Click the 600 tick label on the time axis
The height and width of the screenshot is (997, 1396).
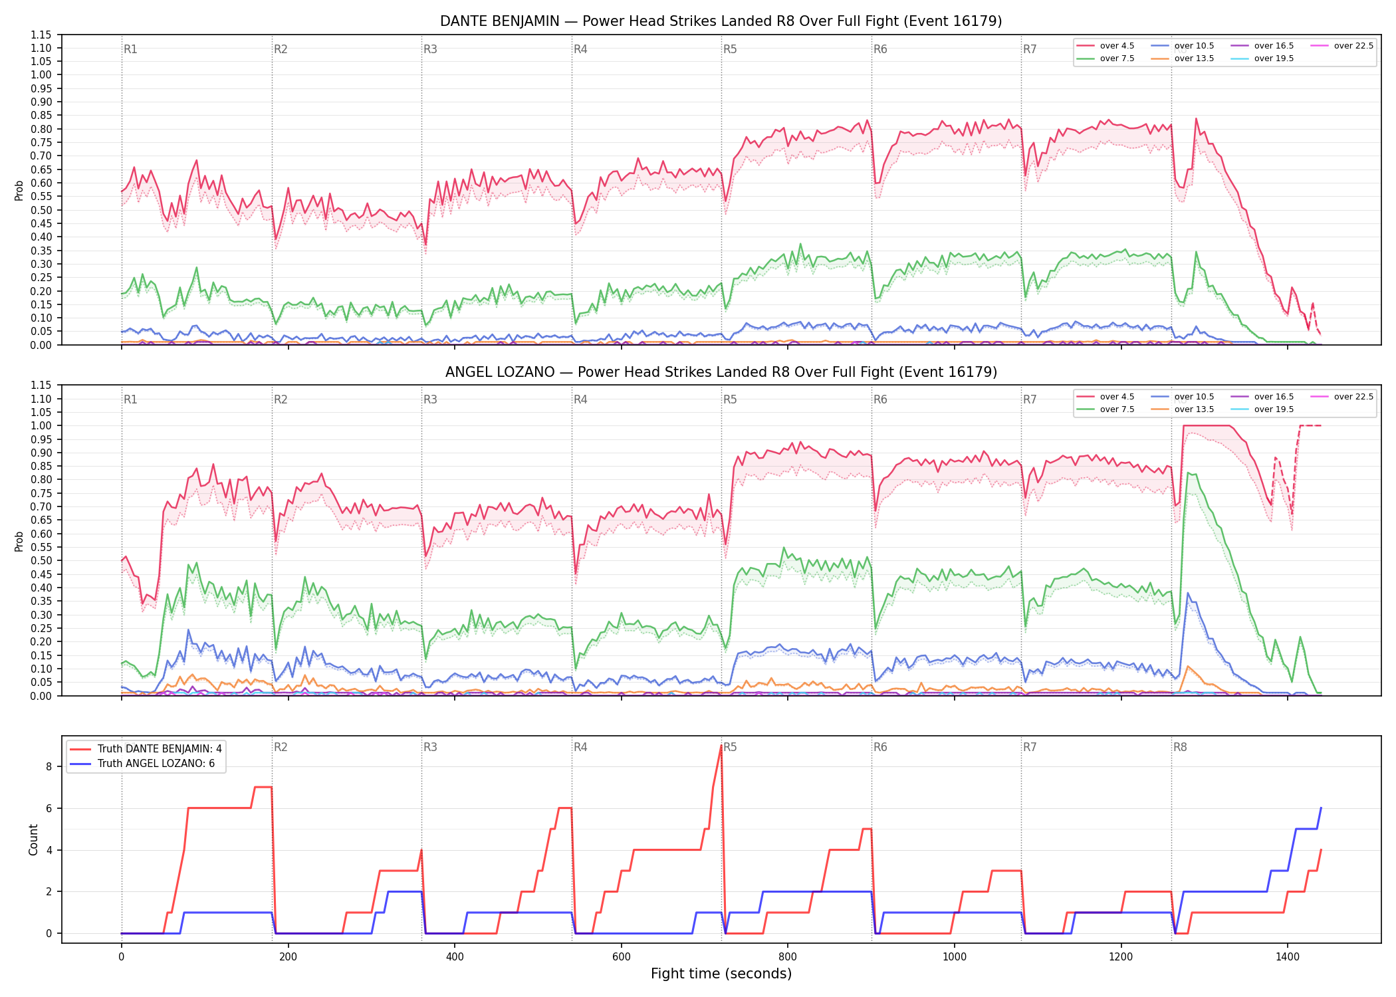point(621,957)
